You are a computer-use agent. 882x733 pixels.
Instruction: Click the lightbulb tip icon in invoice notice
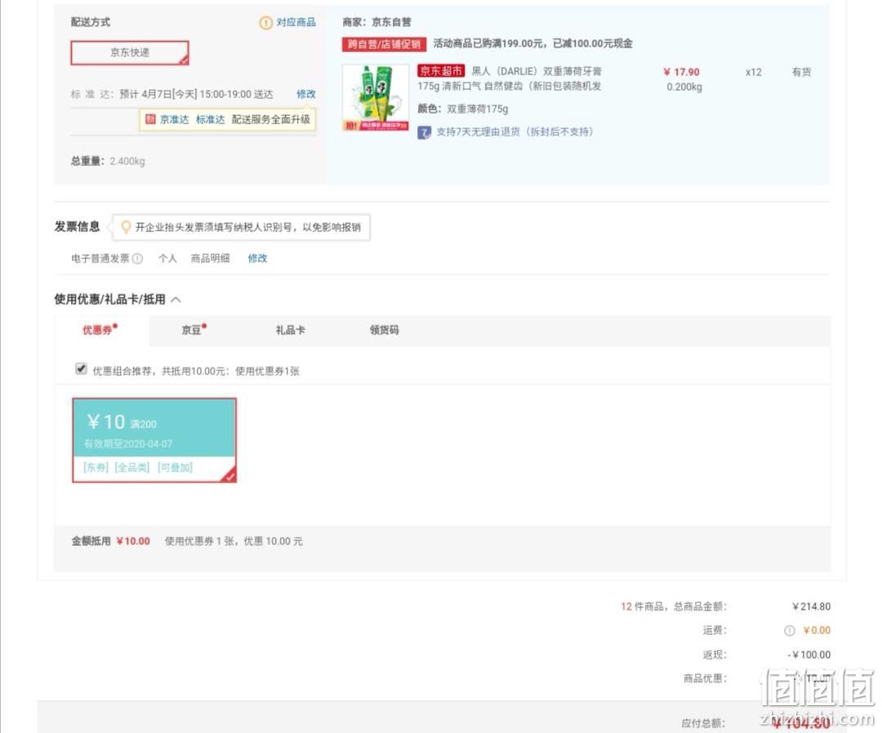126,227
